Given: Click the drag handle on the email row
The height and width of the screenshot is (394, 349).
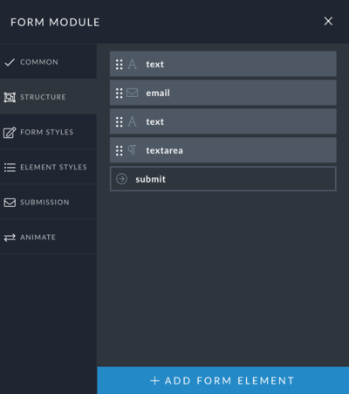Looking at the screenshot, I should (x=120, y=93).
